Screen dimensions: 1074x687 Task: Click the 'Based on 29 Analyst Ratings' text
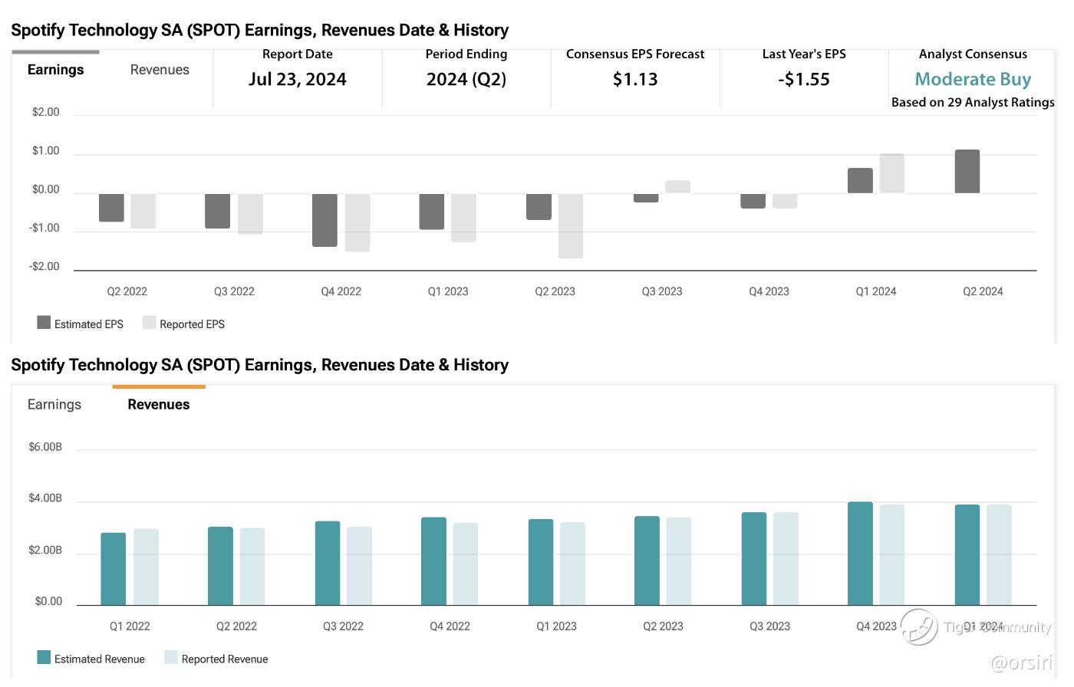[973, 103]
